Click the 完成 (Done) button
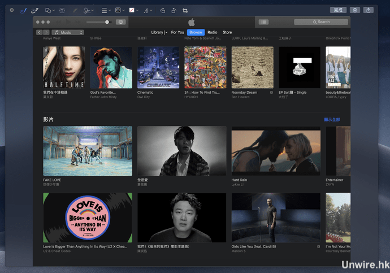This screenshot has width=390, height=273. 338,10
